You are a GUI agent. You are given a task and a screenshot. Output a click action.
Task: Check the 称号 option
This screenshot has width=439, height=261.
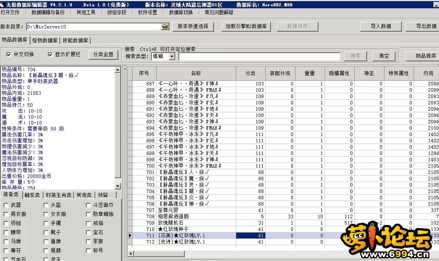tap(88, 251)
